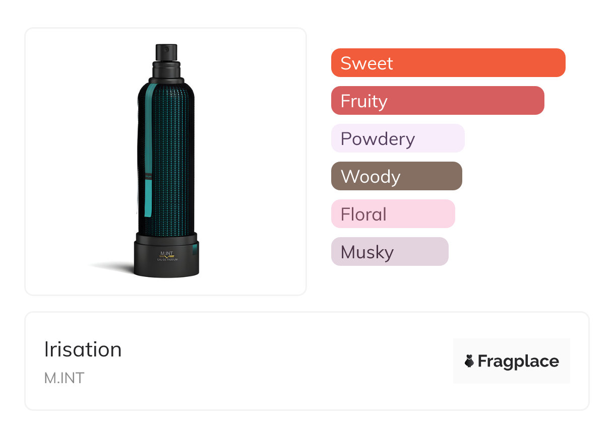Click the Fragplace wordmark text
The height and width of the screenshot is (435, 614).
pyautogui.click(x=518, y=361)
